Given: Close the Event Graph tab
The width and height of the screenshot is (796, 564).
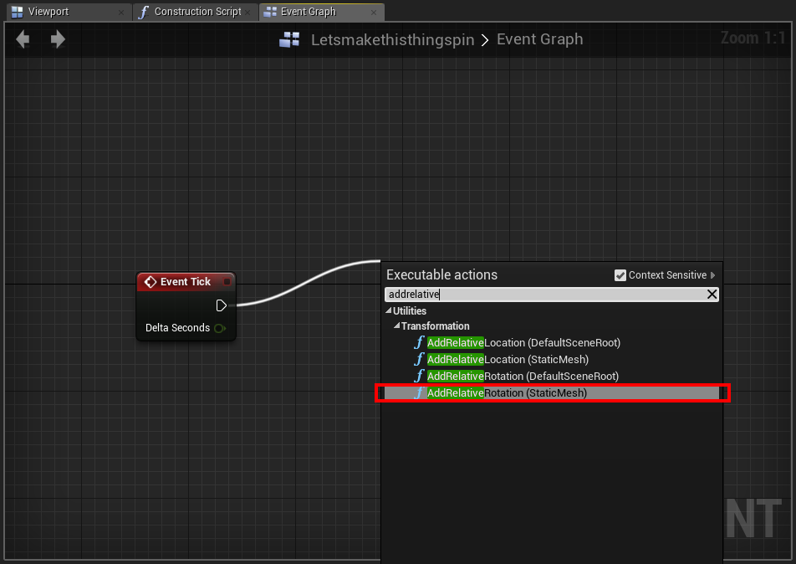Looking at the screenshot, I should (x=374, y=13).
